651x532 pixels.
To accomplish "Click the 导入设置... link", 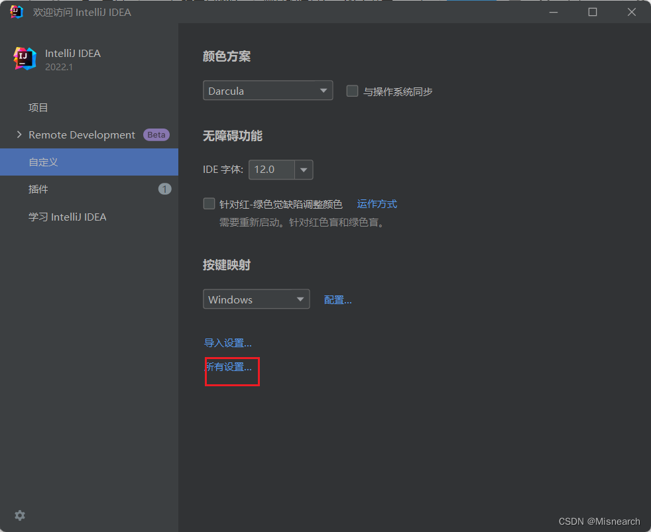I will [x=228, y=343].
